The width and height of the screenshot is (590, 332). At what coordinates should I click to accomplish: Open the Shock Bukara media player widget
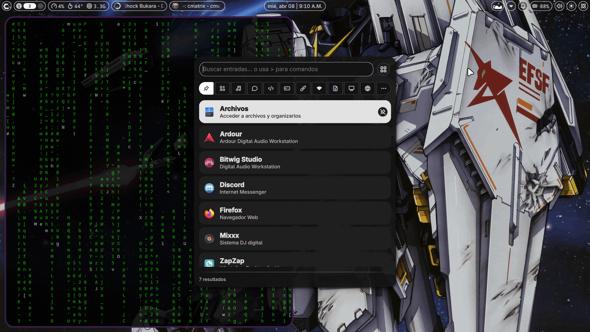[139, 6]
